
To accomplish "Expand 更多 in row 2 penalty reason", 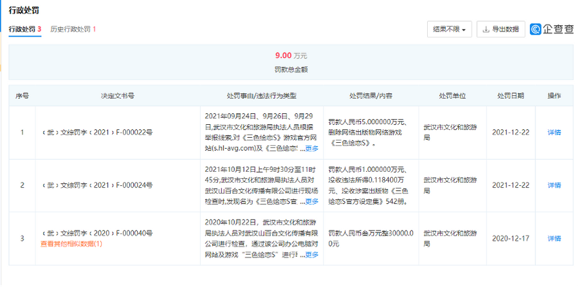I will pos(311,201).
